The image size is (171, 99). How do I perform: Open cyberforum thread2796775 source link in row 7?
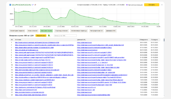click(35, 57)
